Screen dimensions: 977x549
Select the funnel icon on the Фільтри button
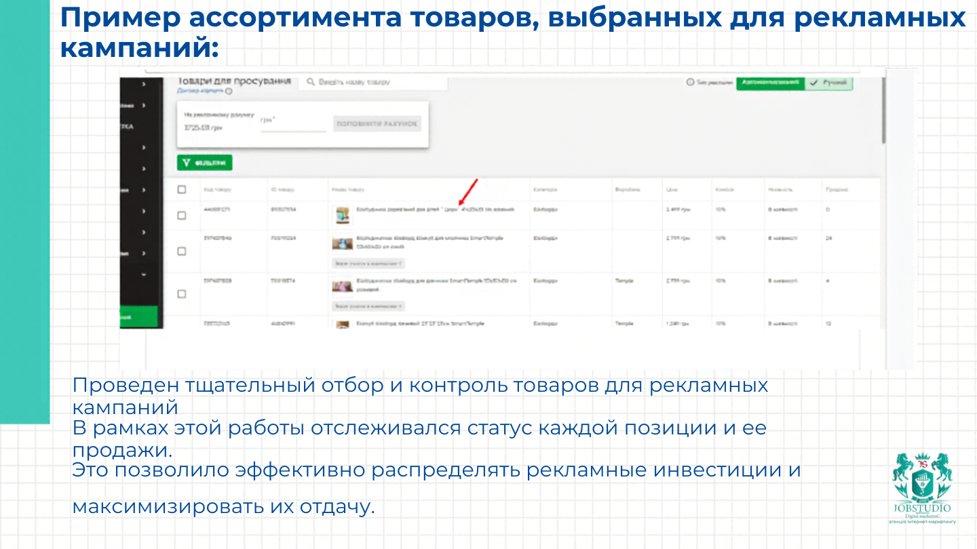tap(186, 162)
